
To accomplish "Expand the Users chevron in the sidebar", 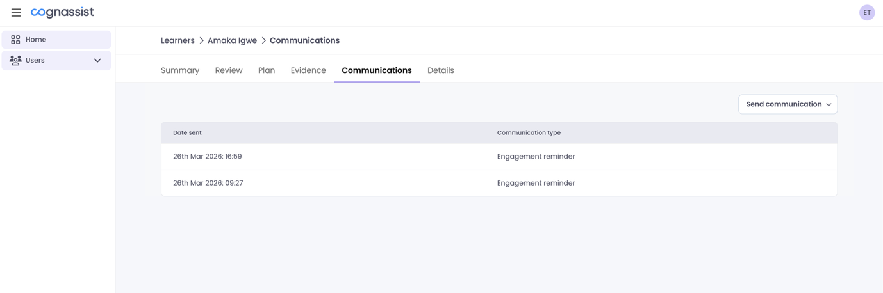I will (97, 61).
